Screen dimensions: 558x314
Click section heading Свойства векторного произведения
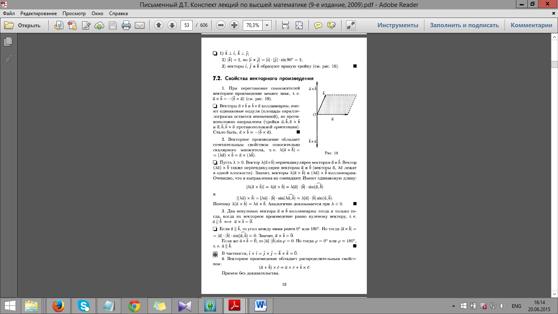coord(269,78)
